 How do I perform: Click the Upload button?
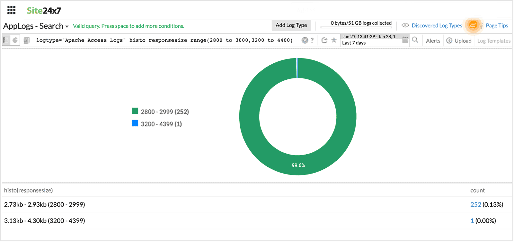(x=459, y=41)
